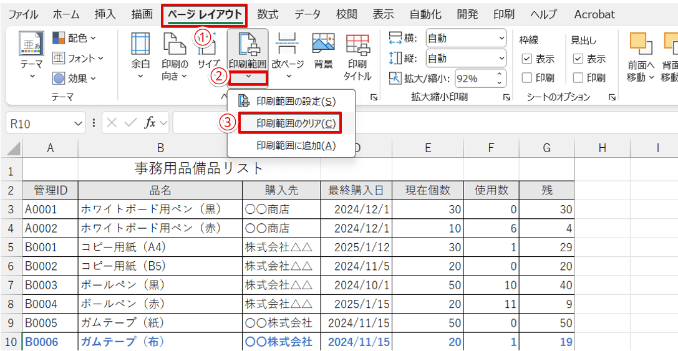Click the 改ページ page break icon

point(288,44)
